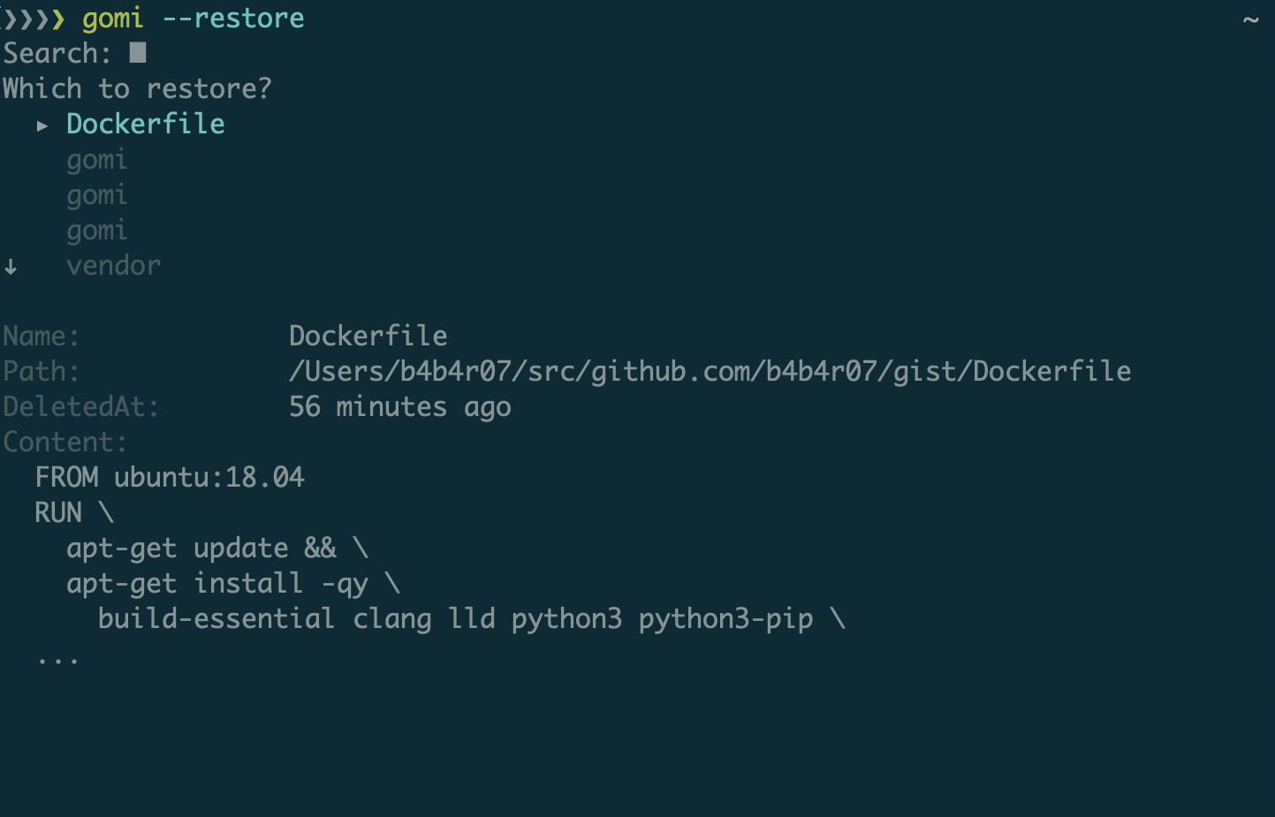The height and width of the screenshot is (817, 1275).
Task: Select the vendor entry
Action: [x=114, y=266]
